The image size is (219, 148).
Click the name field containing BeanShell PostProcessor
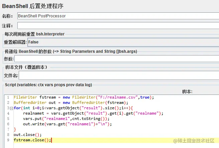(x=118, y=16)
